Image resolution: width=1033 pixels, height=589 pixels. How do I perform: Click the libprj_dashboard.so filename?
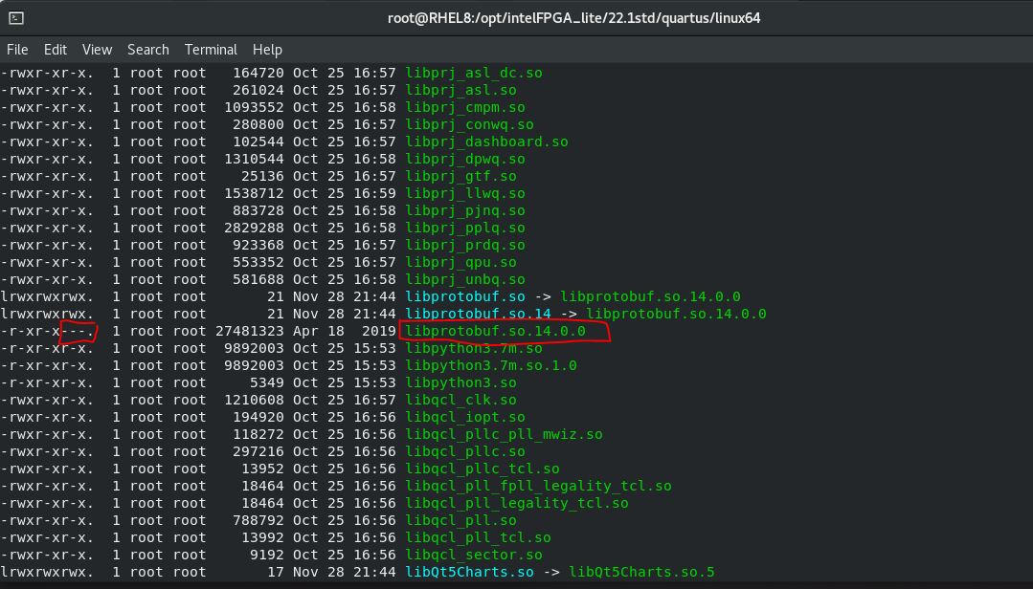coord(486,142)
